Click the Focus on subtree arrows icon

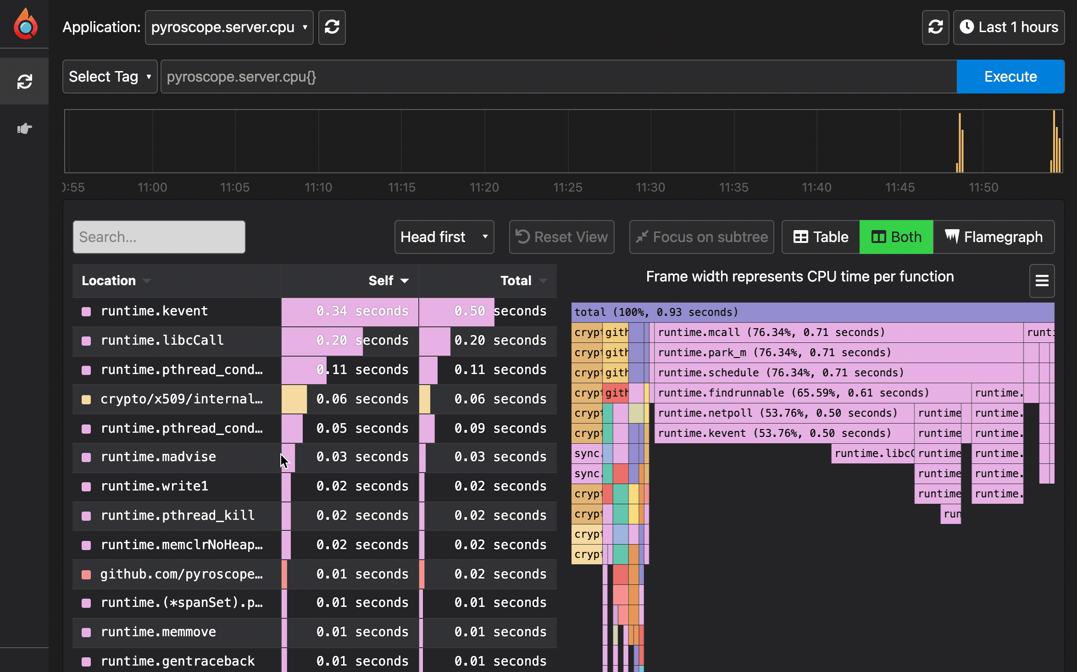(642, 237)
